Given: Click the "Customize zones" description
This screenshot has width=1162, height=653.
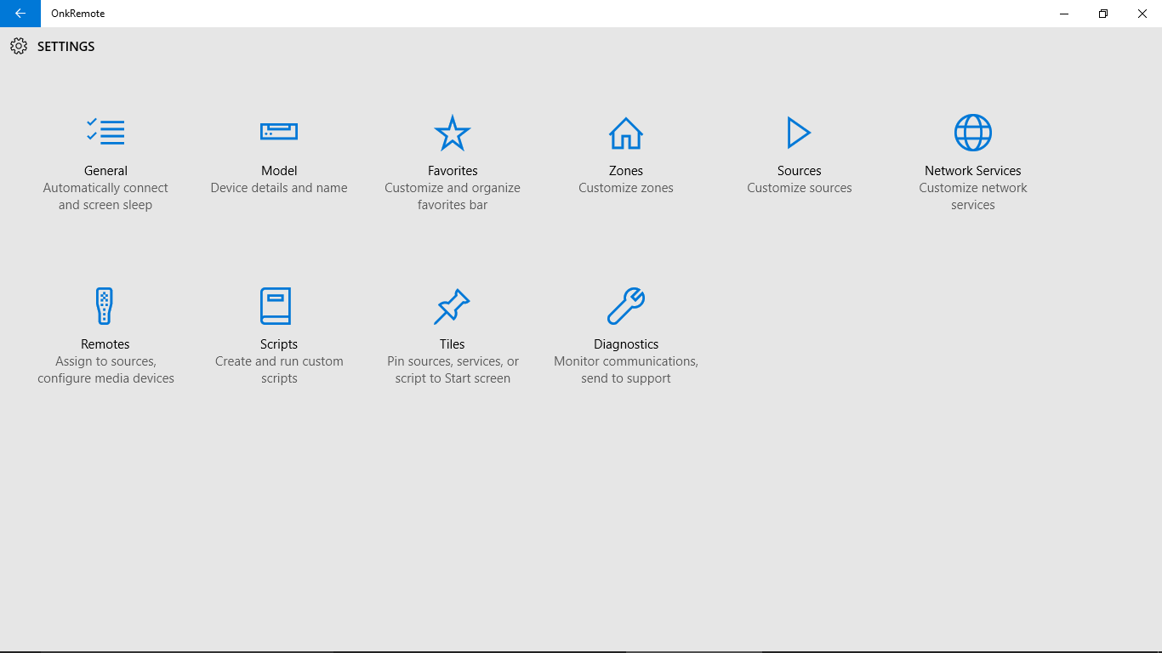Looking at the screenshot, I should point(626,188).
